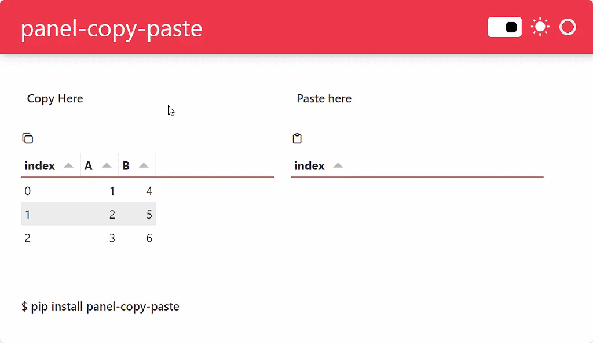Click the A column header label
Screen dimensions: 593x343
pos(87,165)
